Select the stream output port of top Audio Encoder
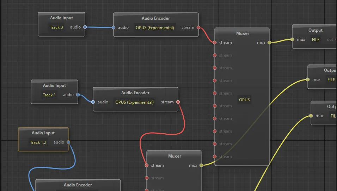The width and height of the screenshot is (337, 191). tap(198, 27)
